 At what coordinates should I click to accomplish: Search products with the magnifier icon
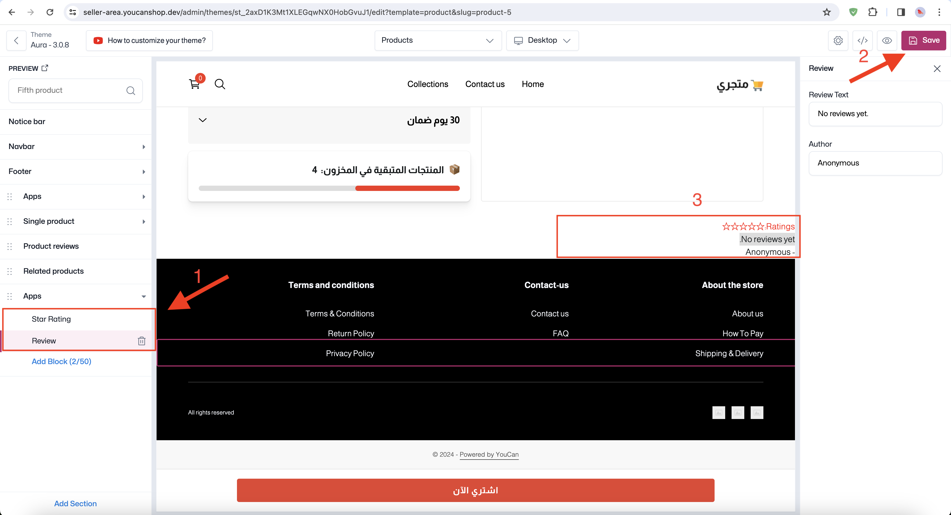(x=131, y=90)
